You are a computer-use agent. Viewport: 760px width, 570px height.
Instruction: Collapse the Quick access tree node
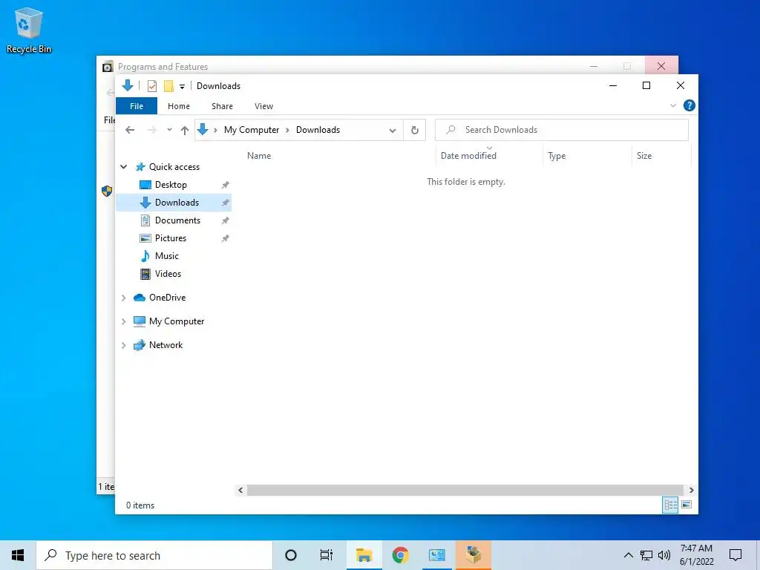tap(124, 167)
